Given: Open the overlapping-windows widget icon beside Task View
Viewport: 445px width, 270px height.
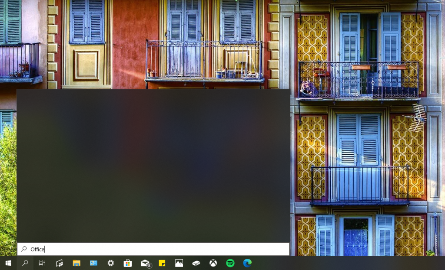Looking at the screenshot, I should pyautogui.click(x=59, y=263).
